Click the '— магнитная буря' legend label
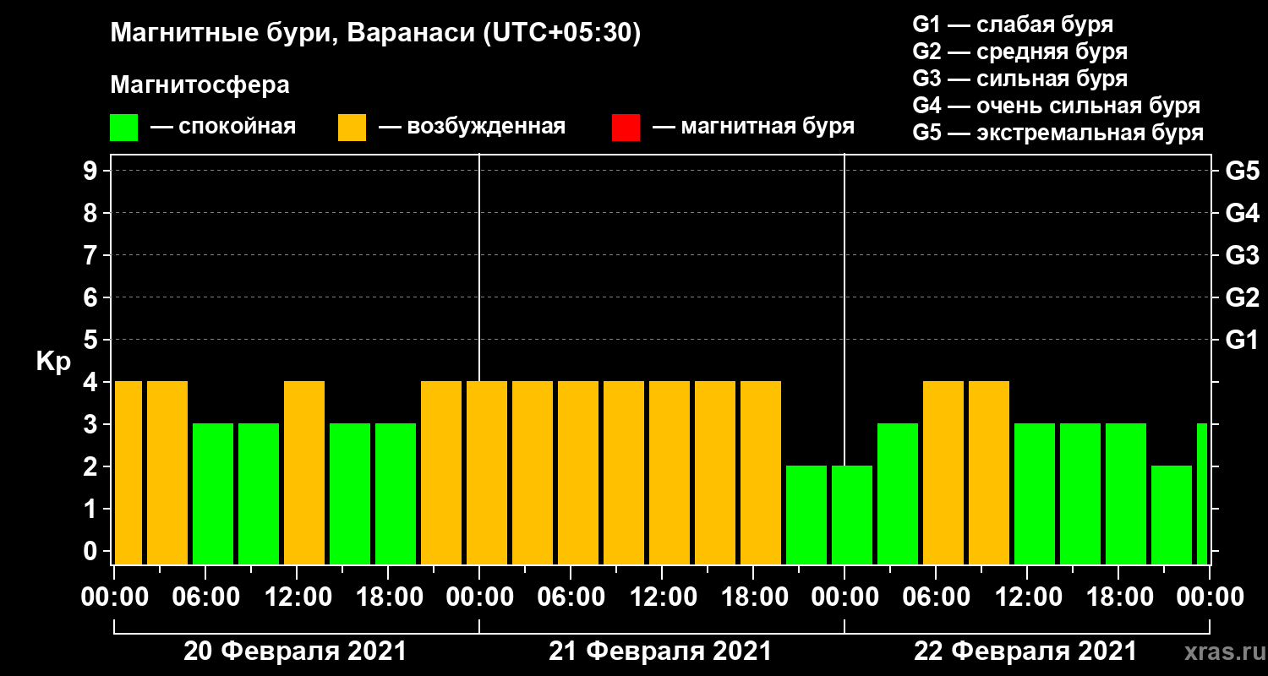Viewport: 1268px width, 676px height. [753, 128]
